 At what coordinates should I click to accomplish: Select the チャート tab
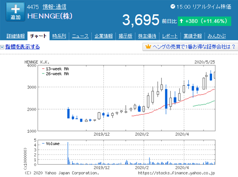tap(38, 36)
